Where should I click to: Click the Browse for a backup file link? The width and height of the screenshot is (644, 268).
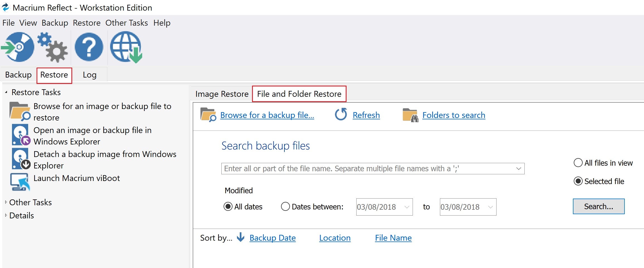point(267,115)
